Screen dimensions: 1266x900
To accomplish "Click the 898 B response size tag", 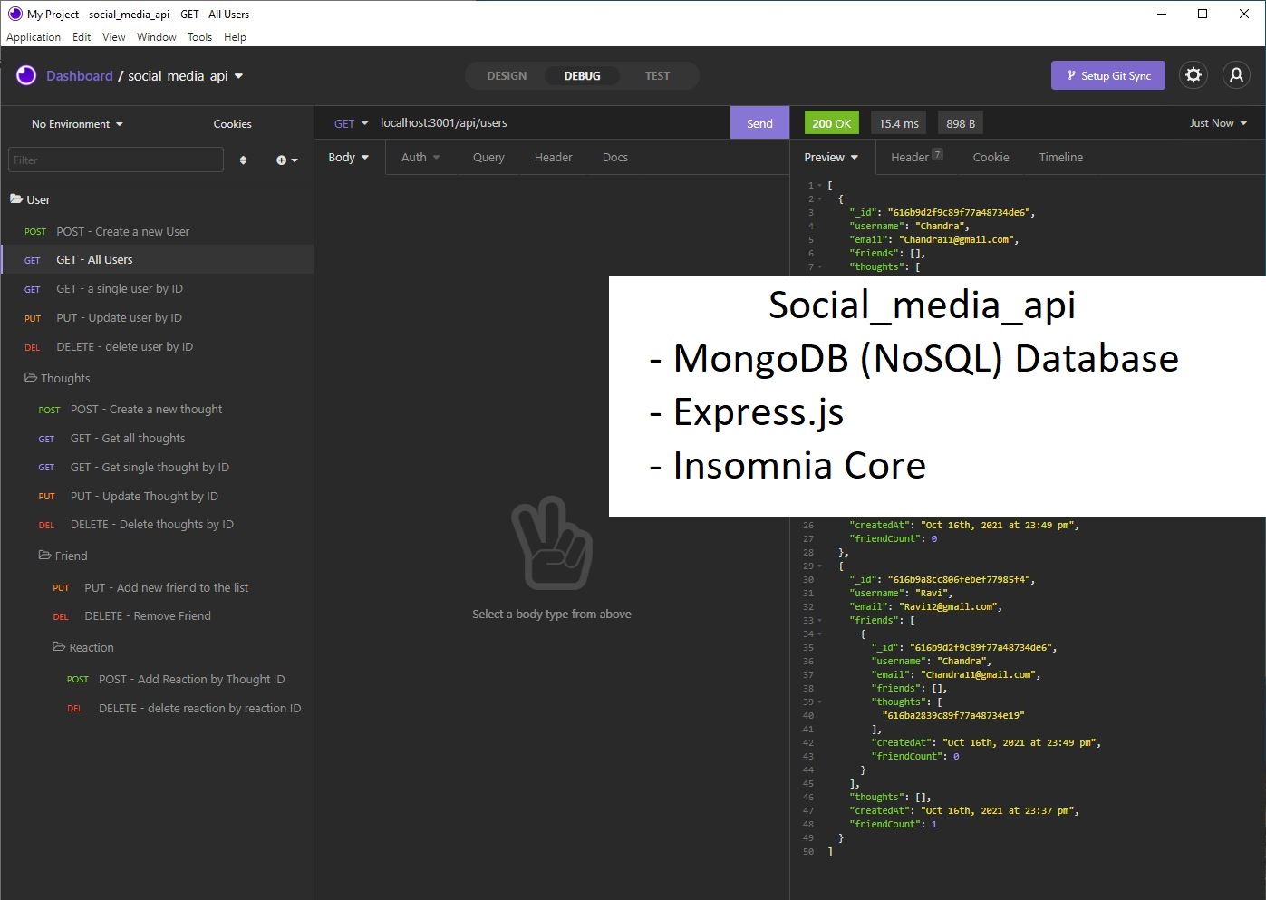I will tap(961, 123).
